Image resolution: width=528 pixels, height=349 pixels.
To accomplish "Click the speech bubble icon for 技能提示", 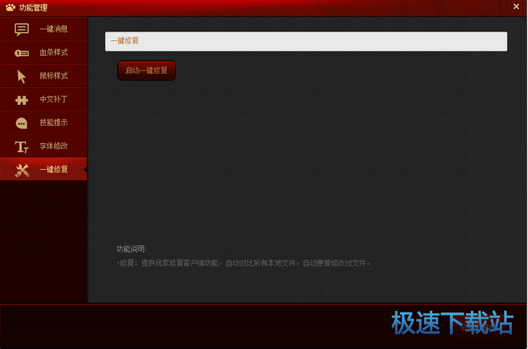I will pyautogui.click(x=22, y=123).
